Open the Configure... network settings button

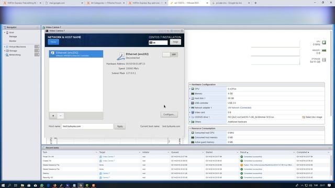pos(169,114)
